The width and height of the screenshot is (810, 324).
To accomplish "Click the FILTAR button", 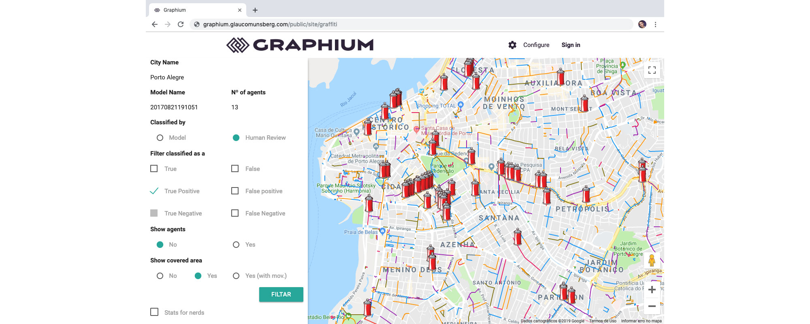I will pyautogui.click(x=281, y=294).
